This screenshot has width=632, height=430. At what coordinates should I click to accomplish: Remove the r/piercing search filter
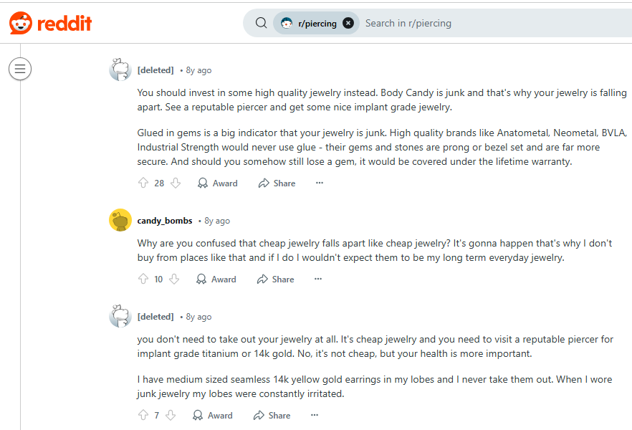(x=348, y=24)
